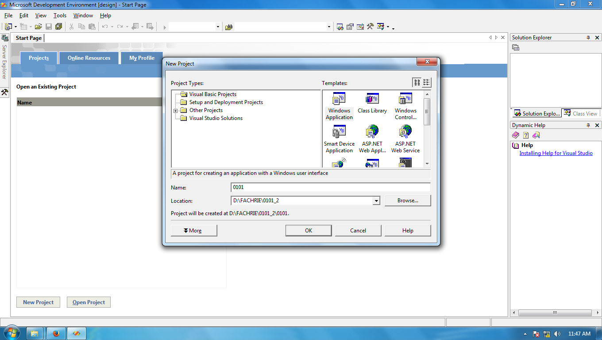Click the Toolbox toolbar icon
602x340 pixels.
point(370,27)
